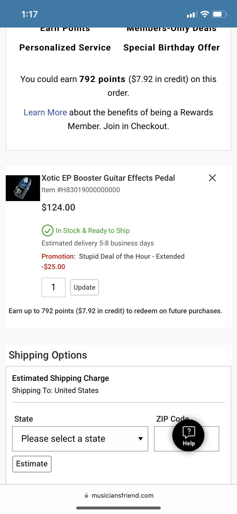Open the Xotic EP Booster pedal thumbnail

pyautogui.click(x=23, y=188)
